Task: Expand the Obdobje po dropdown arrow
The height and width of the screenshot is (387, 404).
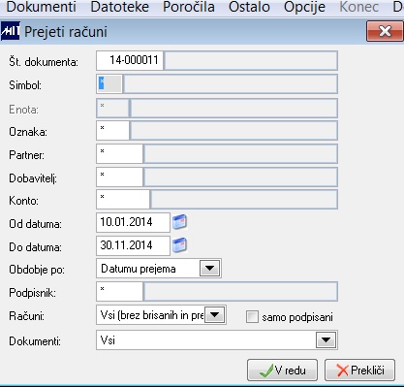Action: point(209,269)
